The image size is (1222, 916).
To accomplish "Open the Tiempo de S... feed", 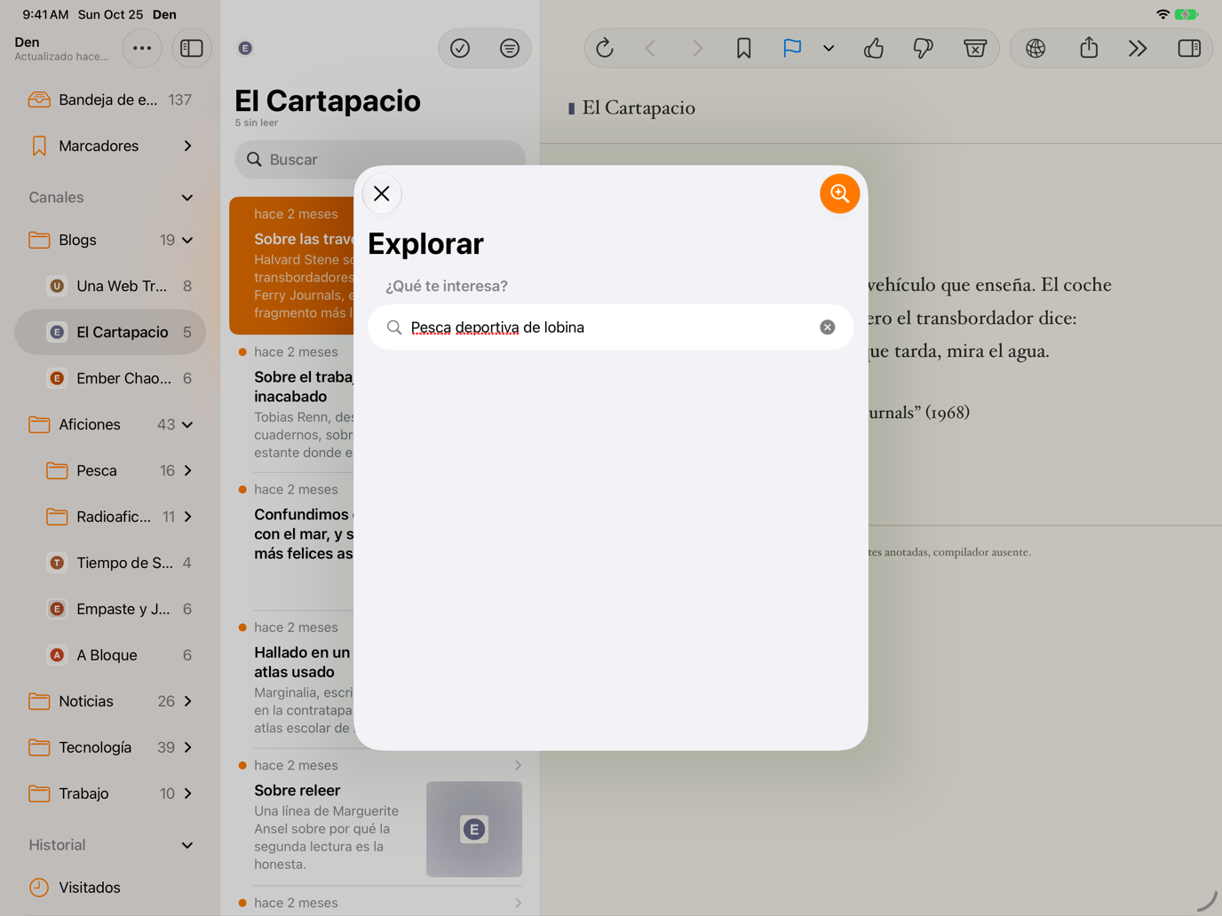I will point(110,563).
